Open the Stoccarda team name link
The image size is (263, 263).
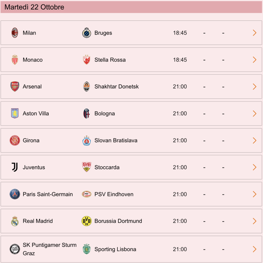tap(107, 167)
